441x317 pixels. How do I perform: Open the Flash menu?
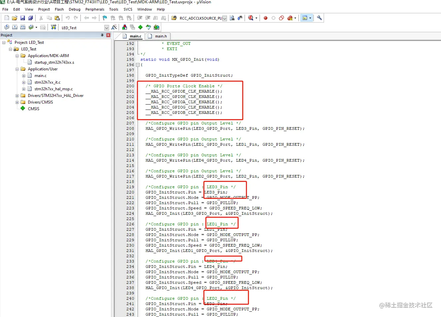pyautogui.click(x=59, y=9)
